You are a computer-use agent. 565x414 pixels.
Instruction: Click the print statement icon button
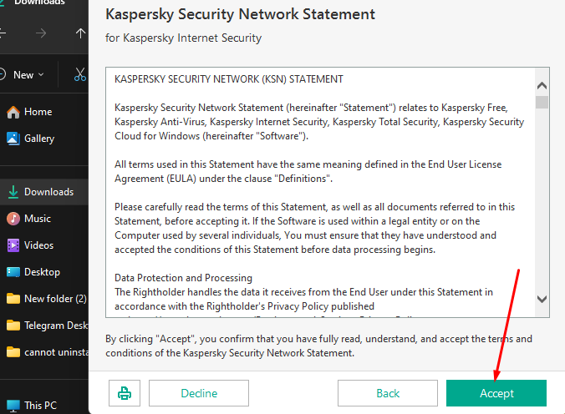125,393
